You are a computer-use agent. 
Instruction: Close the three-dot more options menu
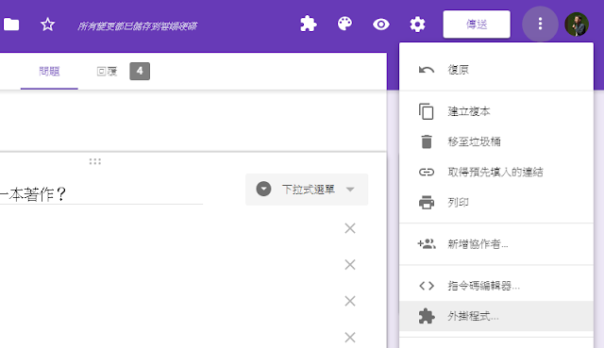[540, 24]
